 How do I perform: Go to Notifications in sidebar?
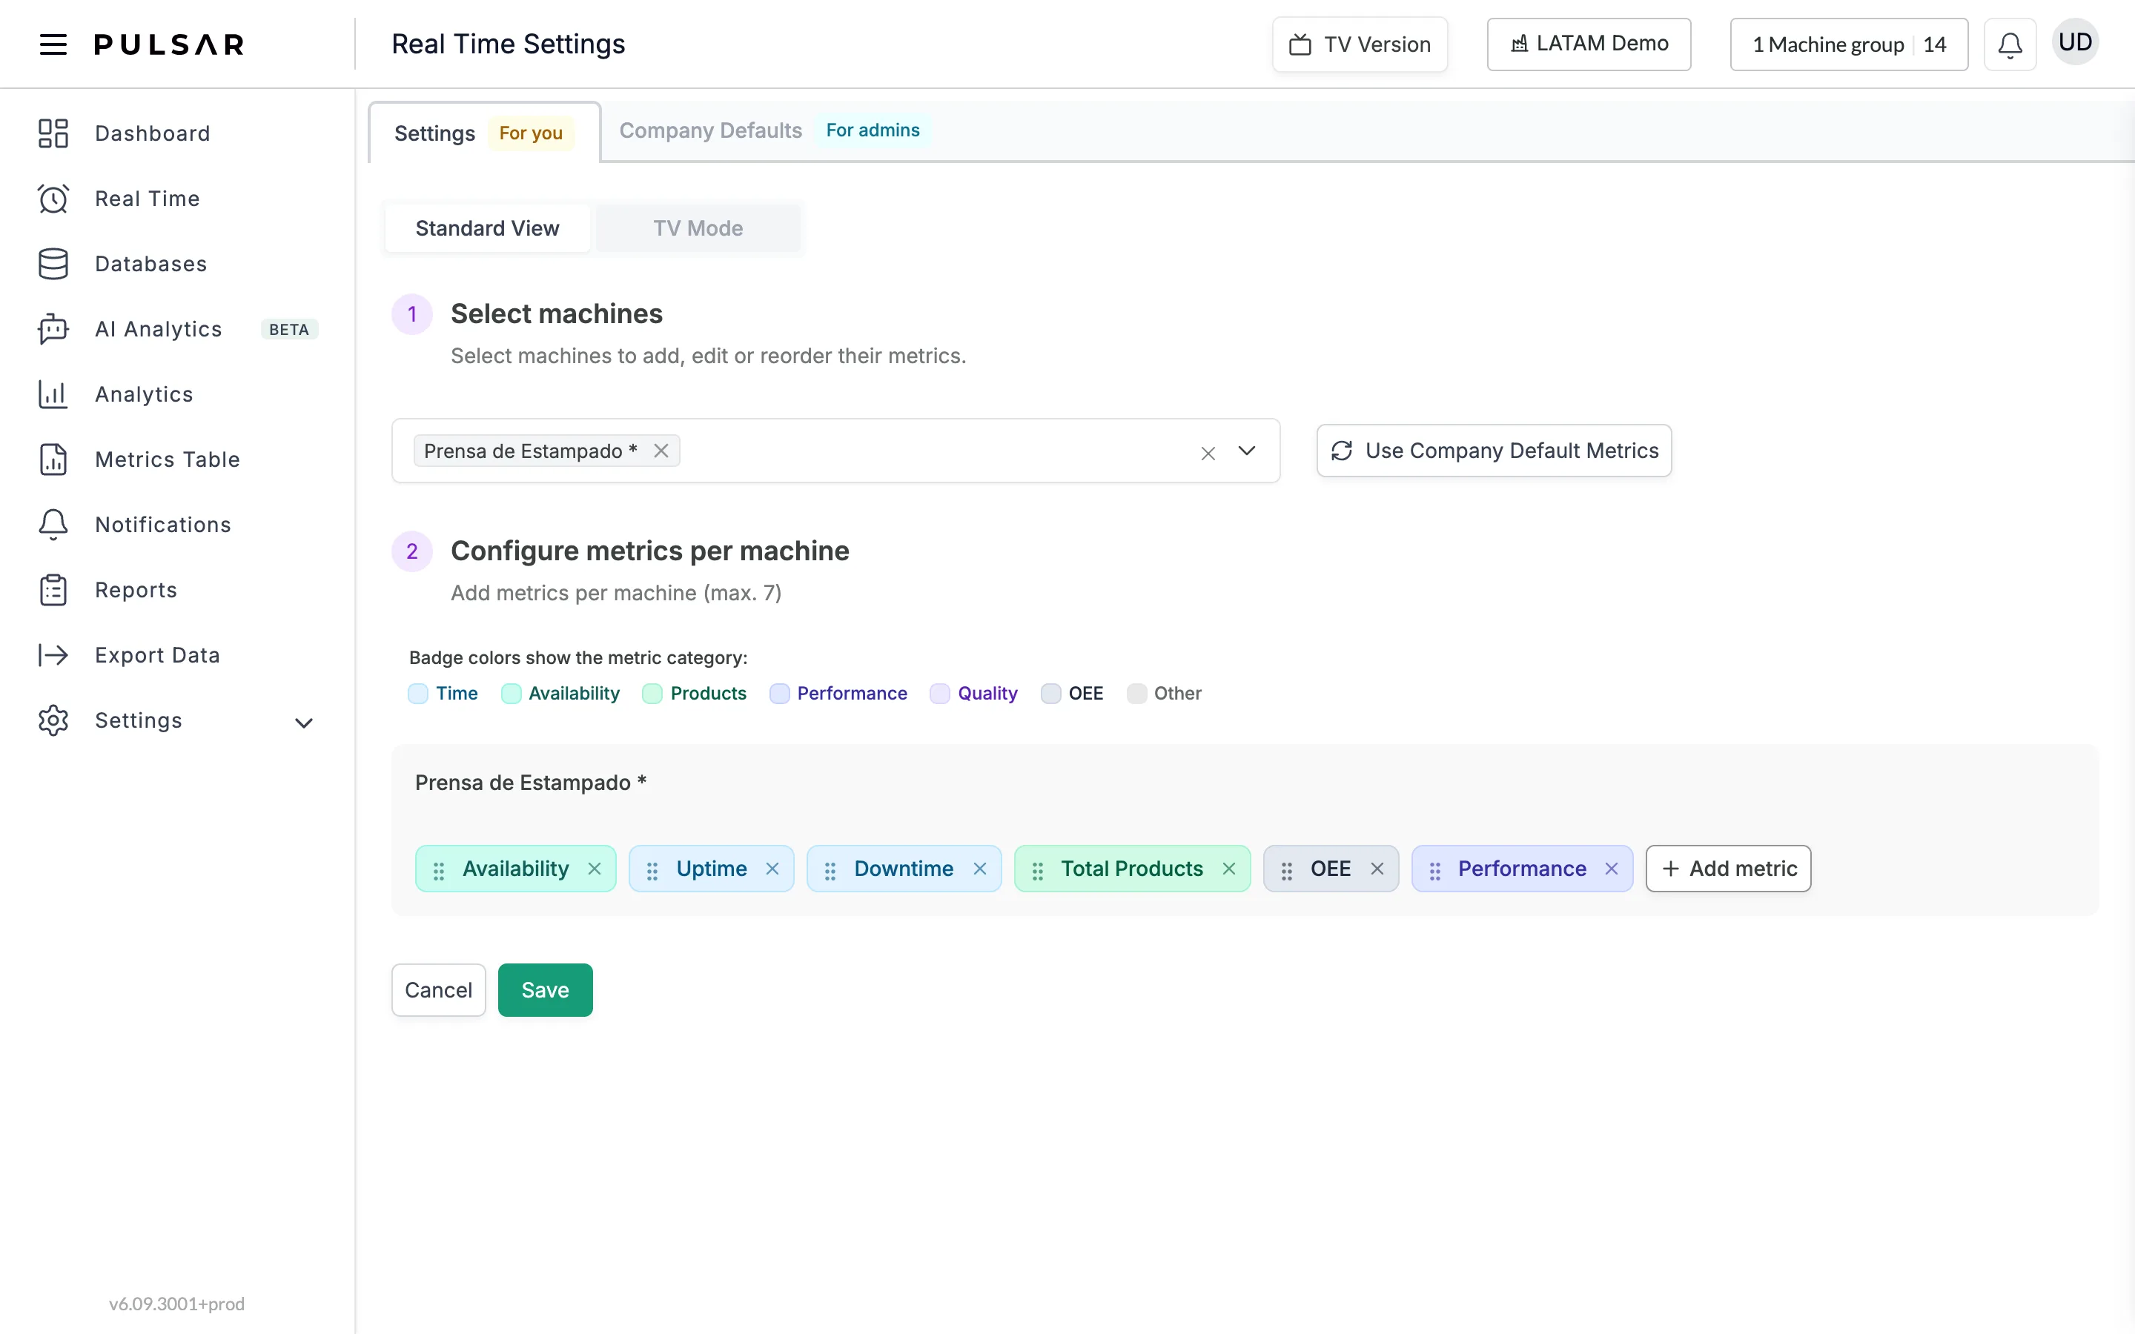pyautogui.click(x=163, y=525)
